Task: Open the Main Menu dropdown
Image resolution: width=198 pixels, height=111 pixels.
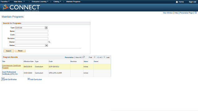Action: (19, 2)
